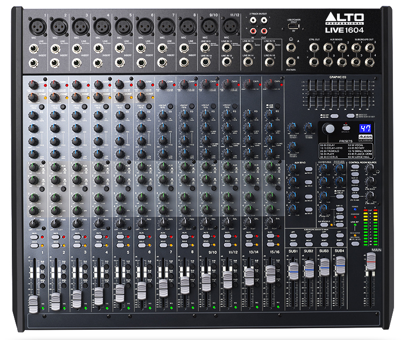401x340 pixels.
Task: Click the channel 8 XLR mic input
Action: point(188,26)
